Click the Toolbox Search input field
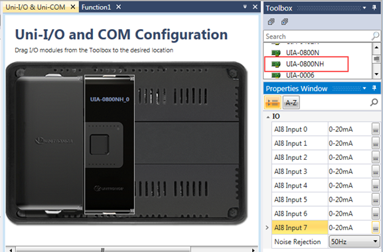The width and height of the screenshot is (383, 252). 317,36
